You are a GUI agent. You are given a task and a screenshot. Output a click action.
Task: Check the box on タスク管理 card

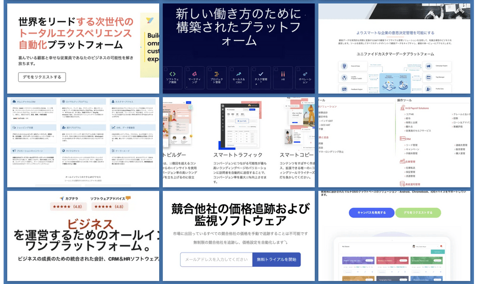[254, 70]
